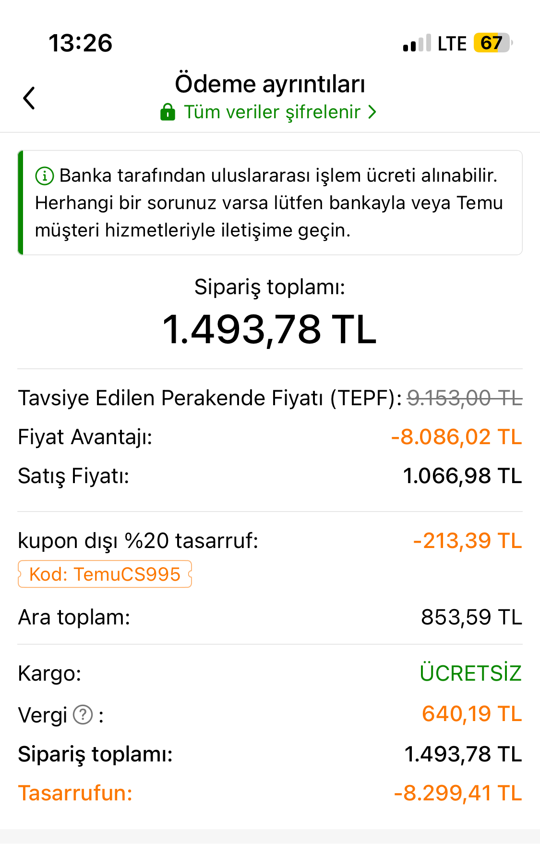
Task: Tap the coupon code TemuCS995 tag
Action: point(105,574)
